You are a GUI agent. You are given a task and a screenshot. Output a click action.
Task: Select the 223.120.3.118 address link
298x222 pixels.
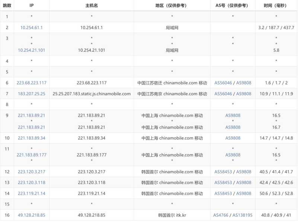pyautogui.click(x=31, y=183)
